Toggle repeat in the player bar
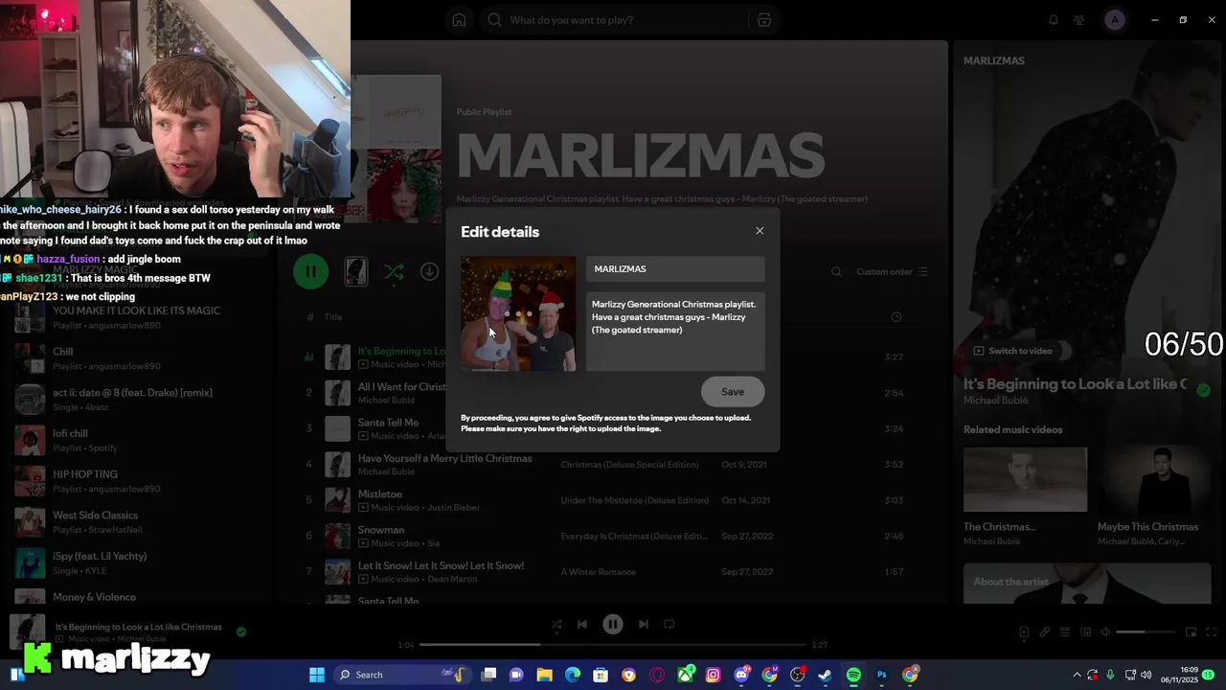Image resolution: width=1226 pixels, height=690 pixels. pos(670,624)
